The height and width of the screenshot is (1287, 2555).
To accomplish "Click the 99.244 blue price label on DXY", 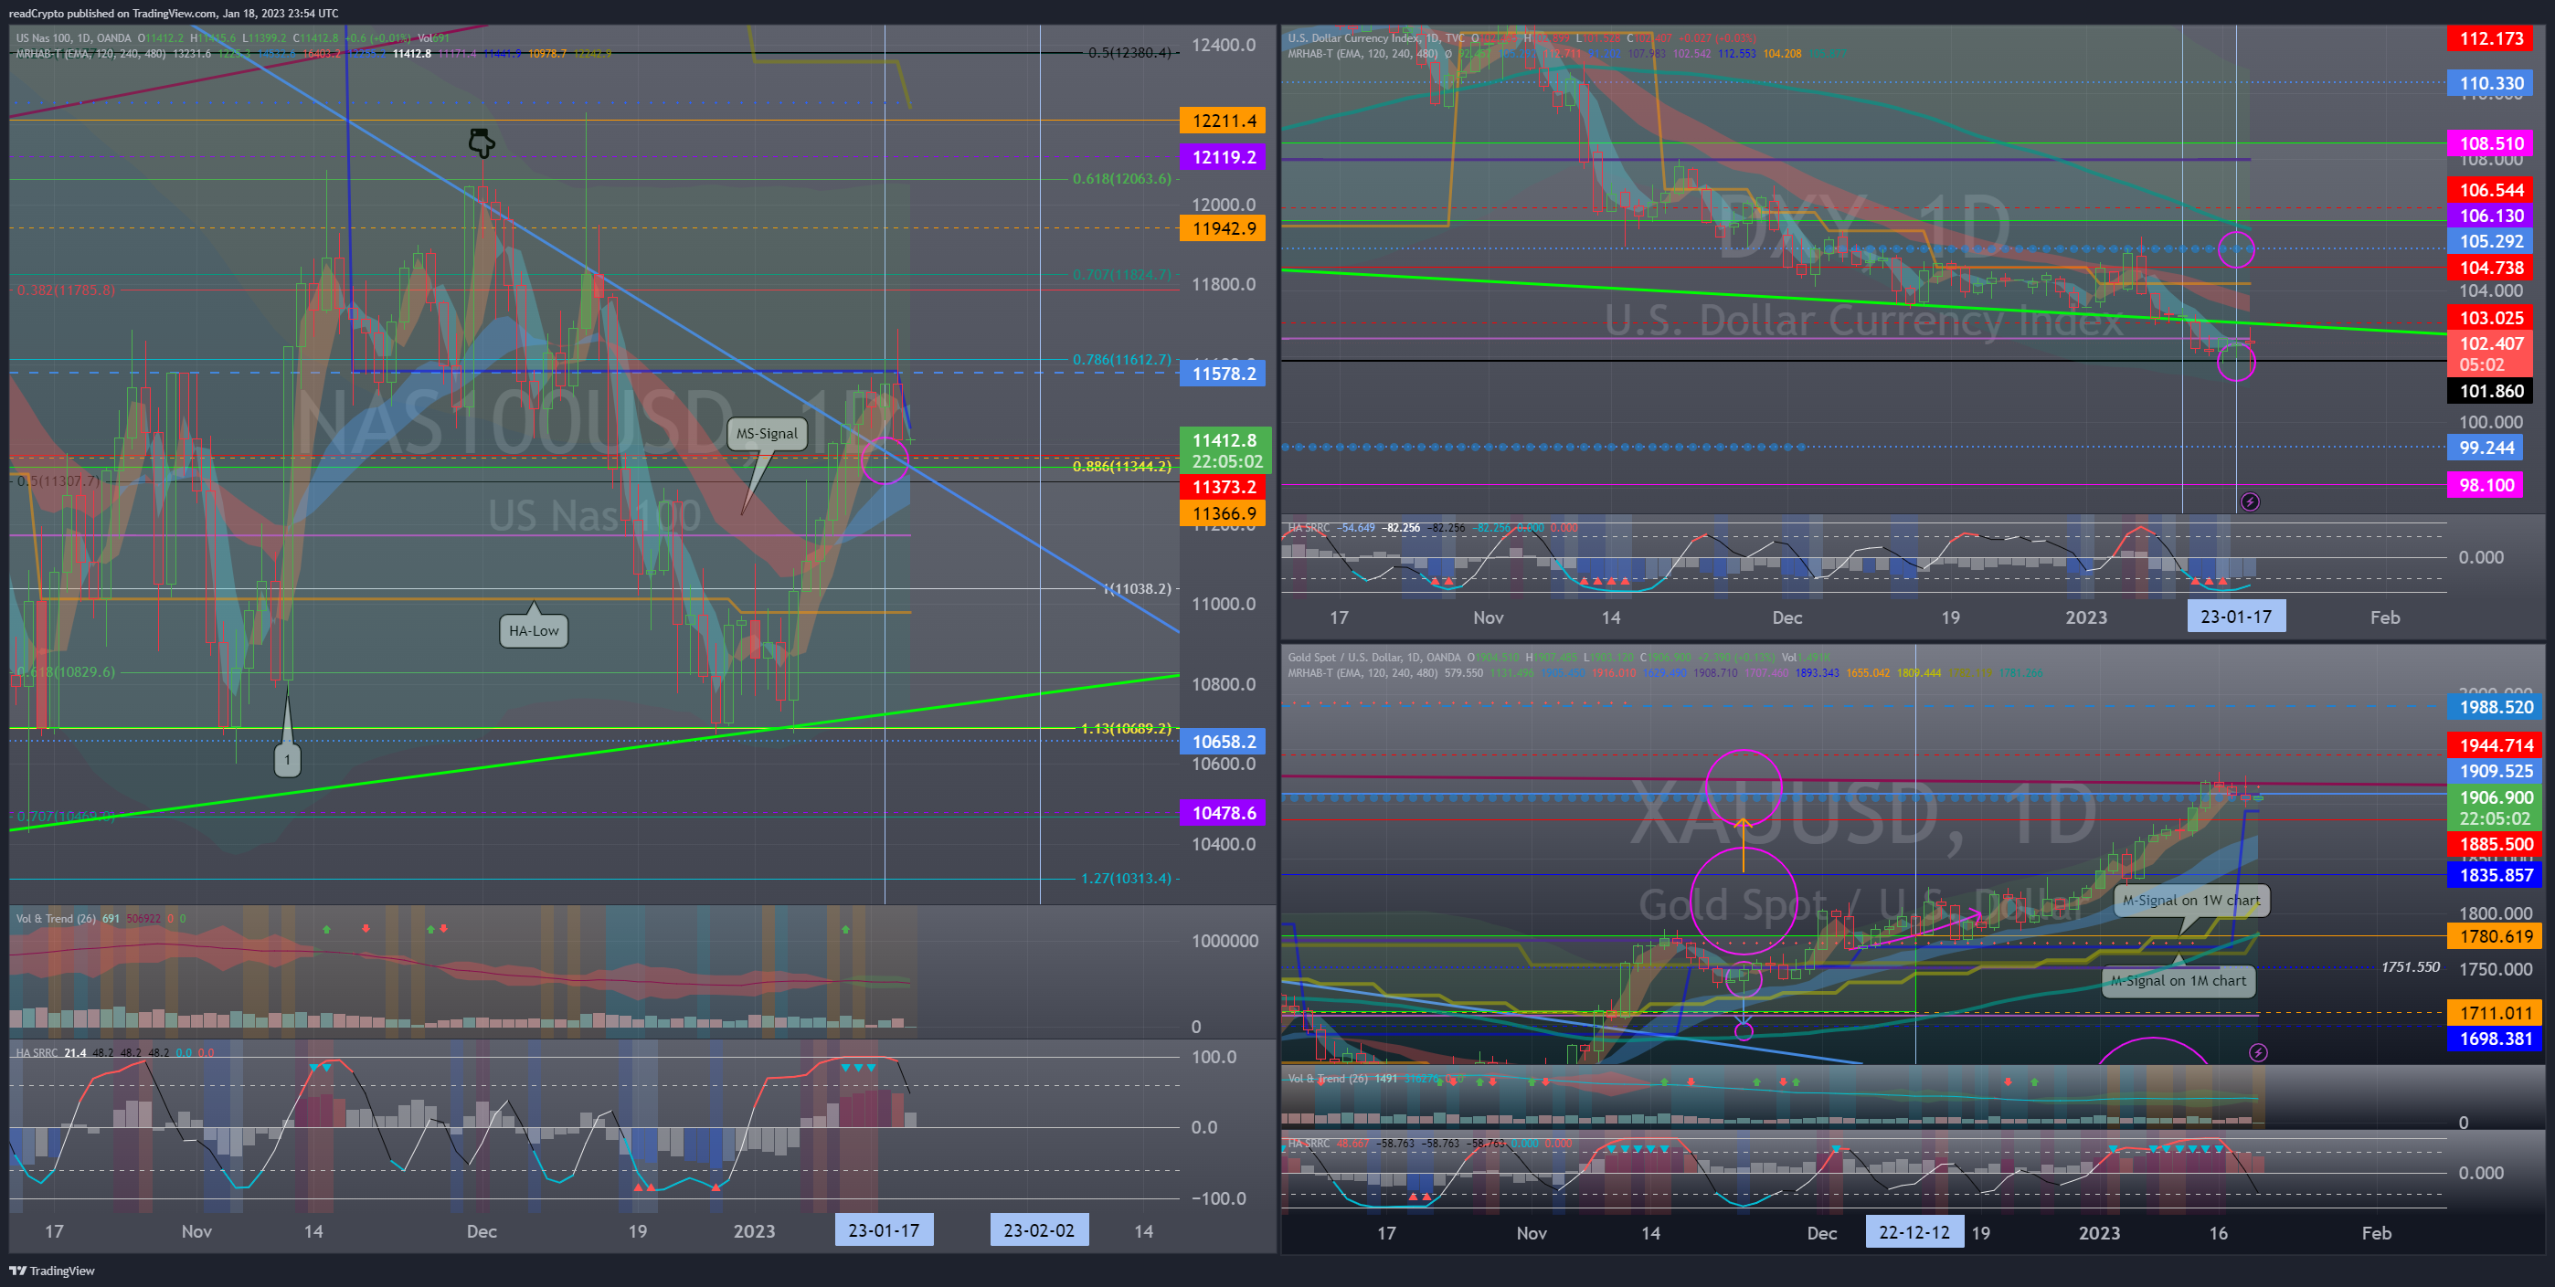I will pyautogui.click(x=2486, y=448).
